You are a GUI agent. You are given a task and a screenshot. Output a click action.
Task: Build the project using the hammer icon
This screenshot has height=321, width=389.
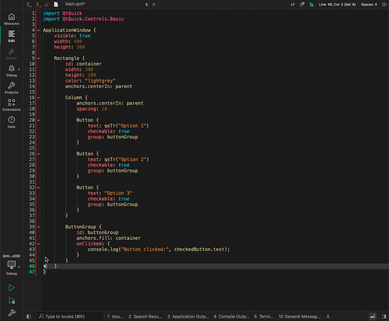[x=12, y=312]
